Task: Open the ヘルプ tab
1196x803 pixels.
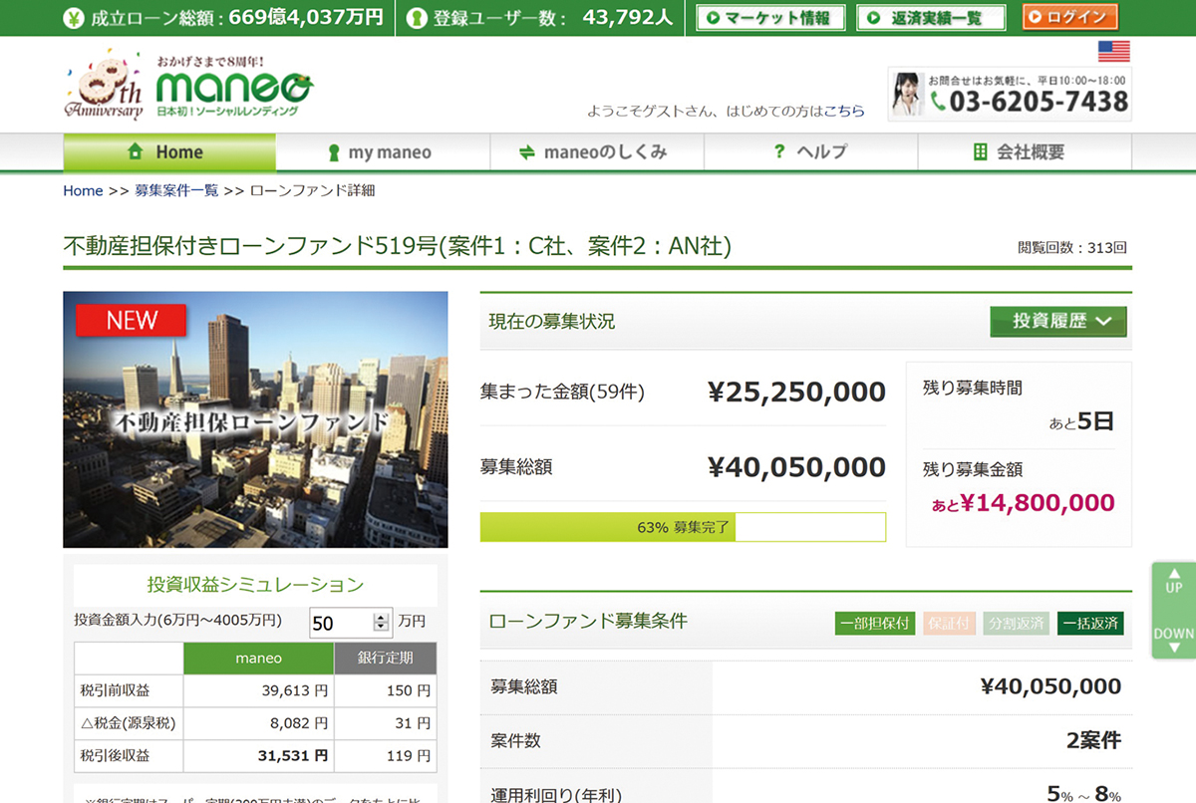Action: 810,152
